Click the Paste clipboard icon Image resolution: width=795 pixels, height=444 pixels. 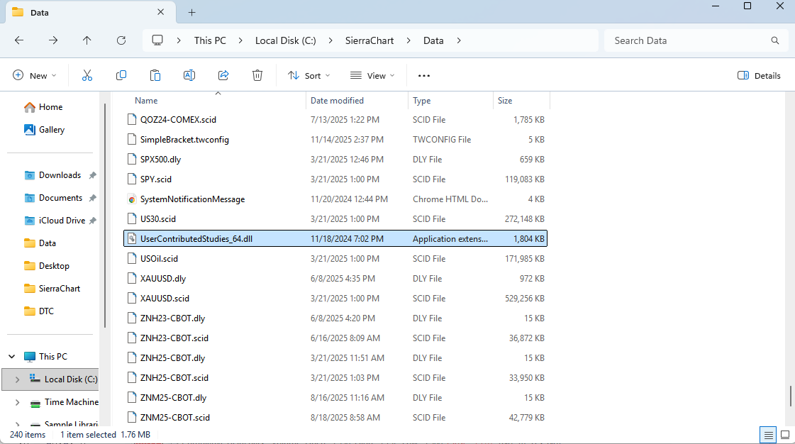pos(155,75)
